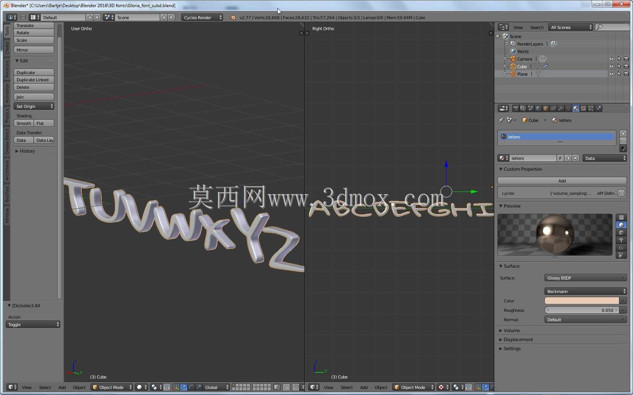Select large sphere with sky preview type
Screen dimensions: 633x395
pyautogui.click(x=621, y=255)
